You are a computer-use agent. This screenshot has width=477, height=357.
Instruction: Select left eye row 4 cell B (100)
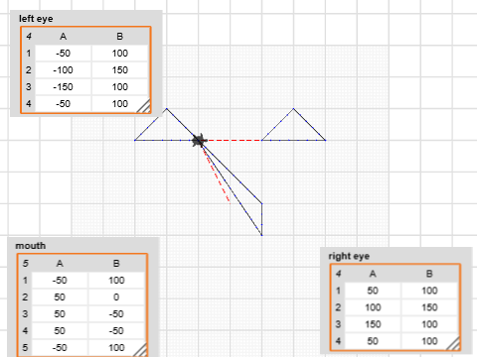(120, 104)
